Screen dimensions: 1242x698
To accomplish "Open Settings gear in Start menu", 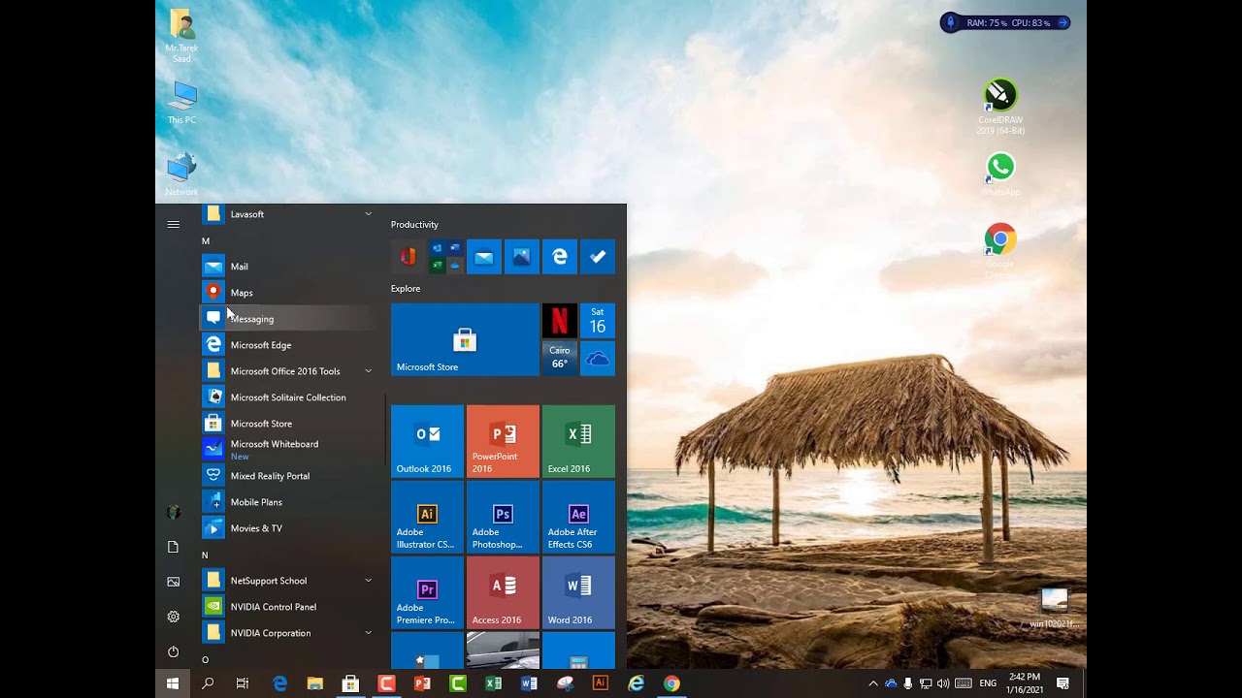I will click(174, 617).
